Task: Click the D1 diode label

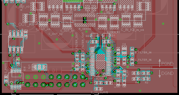Action: pyautogui.click(x=113, y=36)
